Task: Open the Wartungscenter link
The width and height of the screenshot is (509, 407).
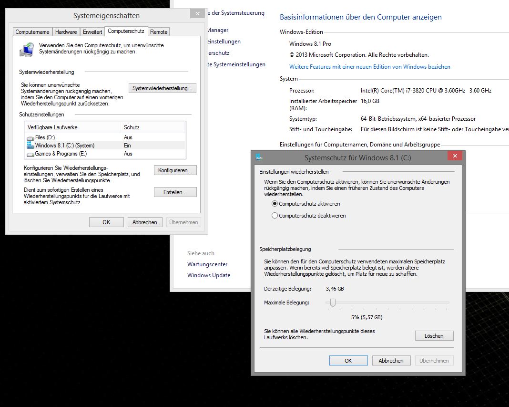Action: [207, 264]
